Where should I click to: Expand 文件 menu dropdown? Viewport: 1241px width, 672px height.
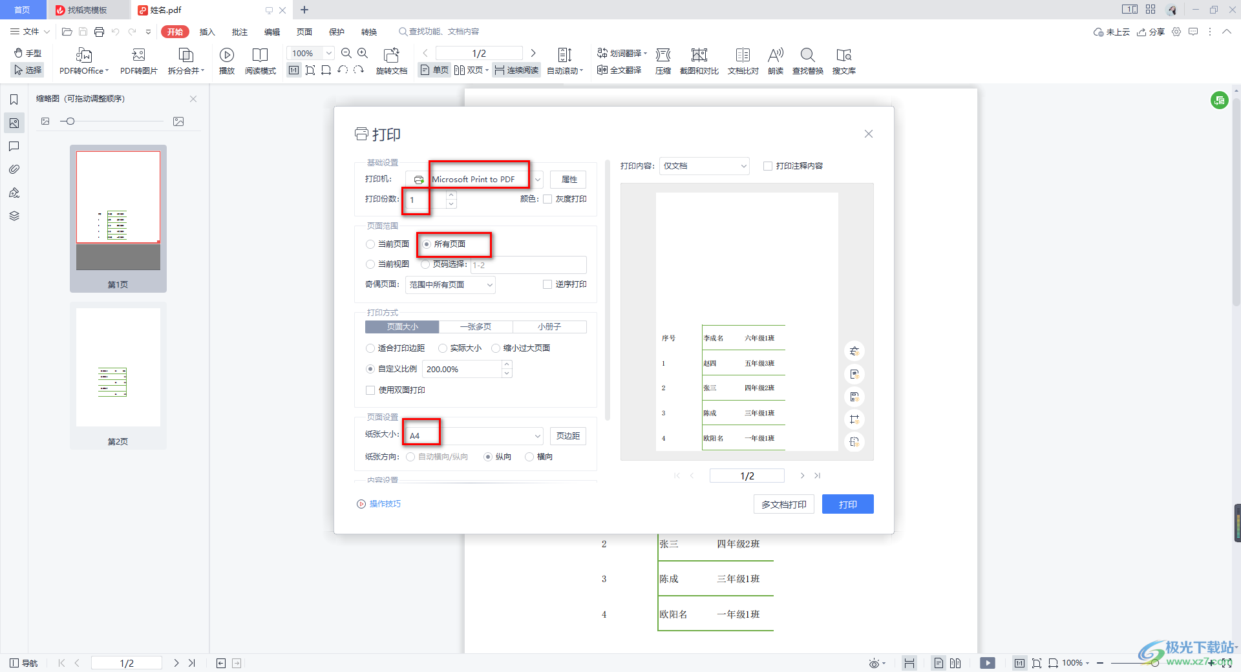pyautogui.click(x=30, y=32)
